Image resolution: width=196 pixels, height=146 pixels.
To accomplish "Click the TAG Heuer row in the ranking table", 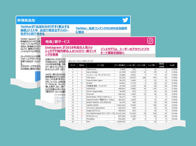I will (x=123, y=78).
